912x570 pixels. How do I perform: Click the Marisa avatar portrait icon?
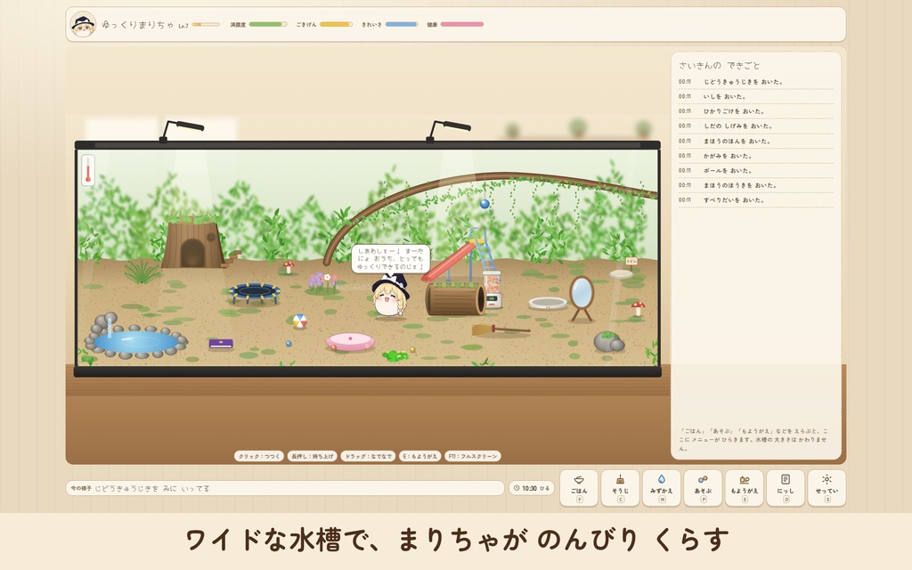83,24
